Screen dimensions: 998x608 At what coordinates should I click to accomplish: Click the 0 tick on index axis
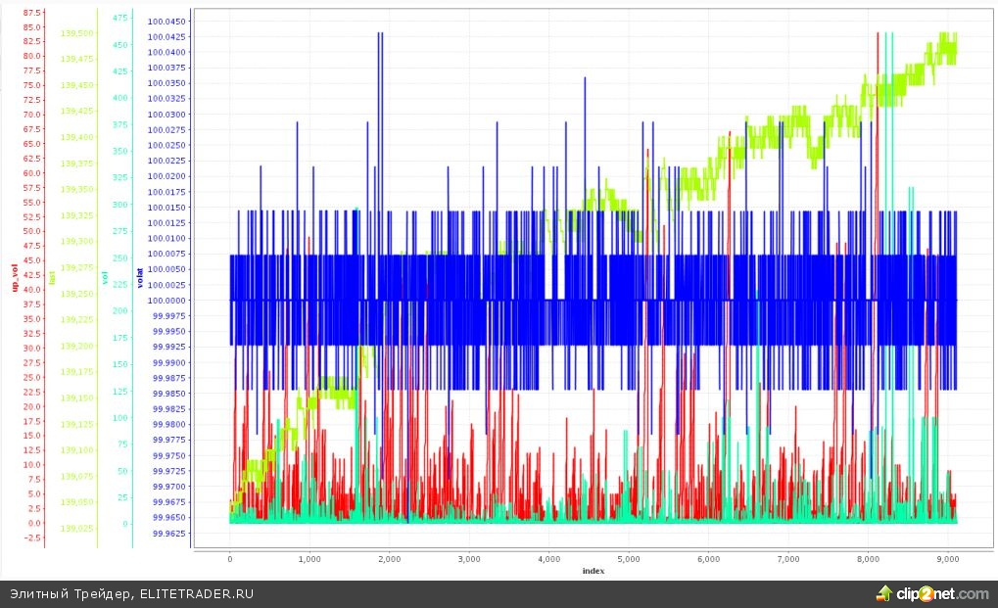coord(230,558)
